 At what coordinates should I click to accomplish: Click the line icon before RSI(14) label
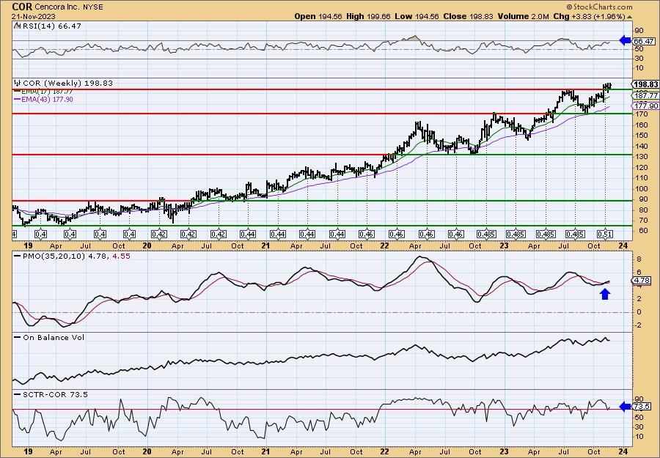tap(17, 26)
